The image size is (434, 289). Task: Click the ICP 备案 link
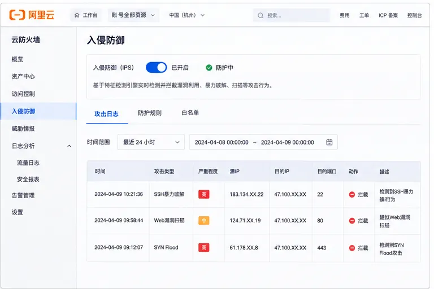click(388, 15)
